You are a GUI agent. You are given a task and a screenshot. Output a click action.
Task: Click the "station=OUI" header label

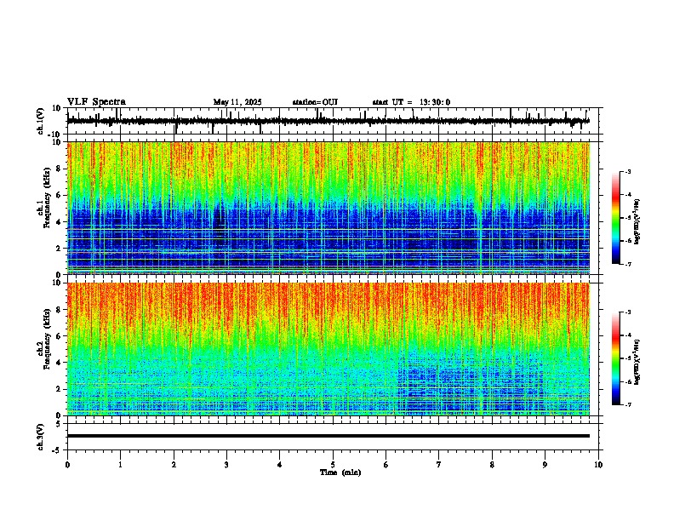(315, 102)
